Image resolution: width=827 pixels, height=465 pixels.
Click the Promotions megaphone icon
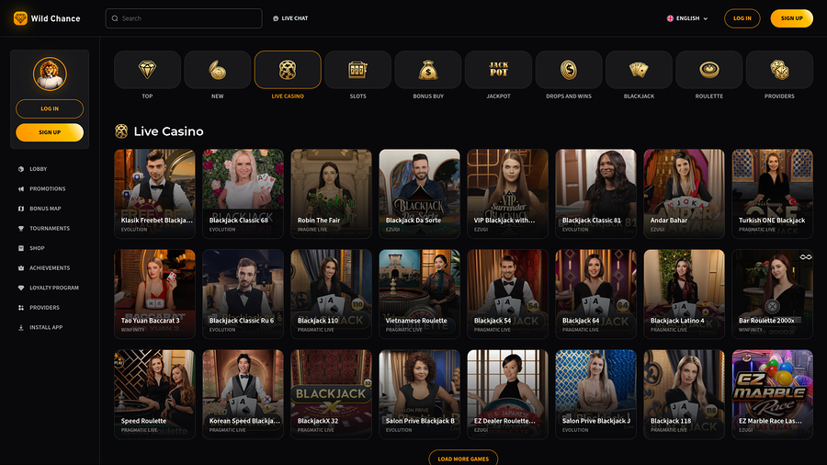coord(21,188)
